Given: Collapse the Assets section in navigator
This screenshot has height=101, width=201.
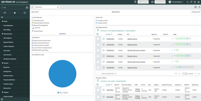Looking at the screenshot, I should [3, 21].
